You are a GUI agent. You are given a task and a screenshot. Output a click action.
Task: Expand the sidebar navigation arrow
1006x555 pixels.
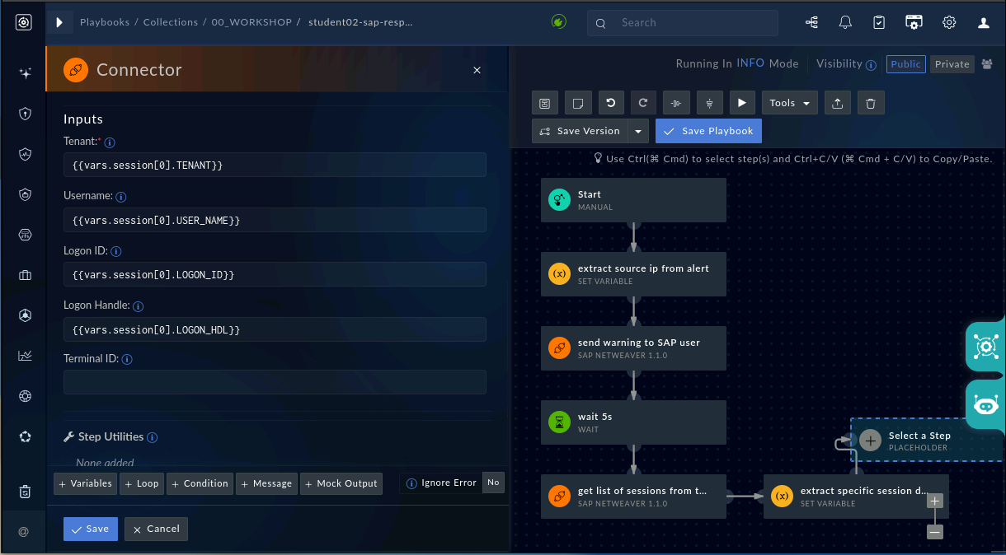pyautogui.click(x=59, y=22)
